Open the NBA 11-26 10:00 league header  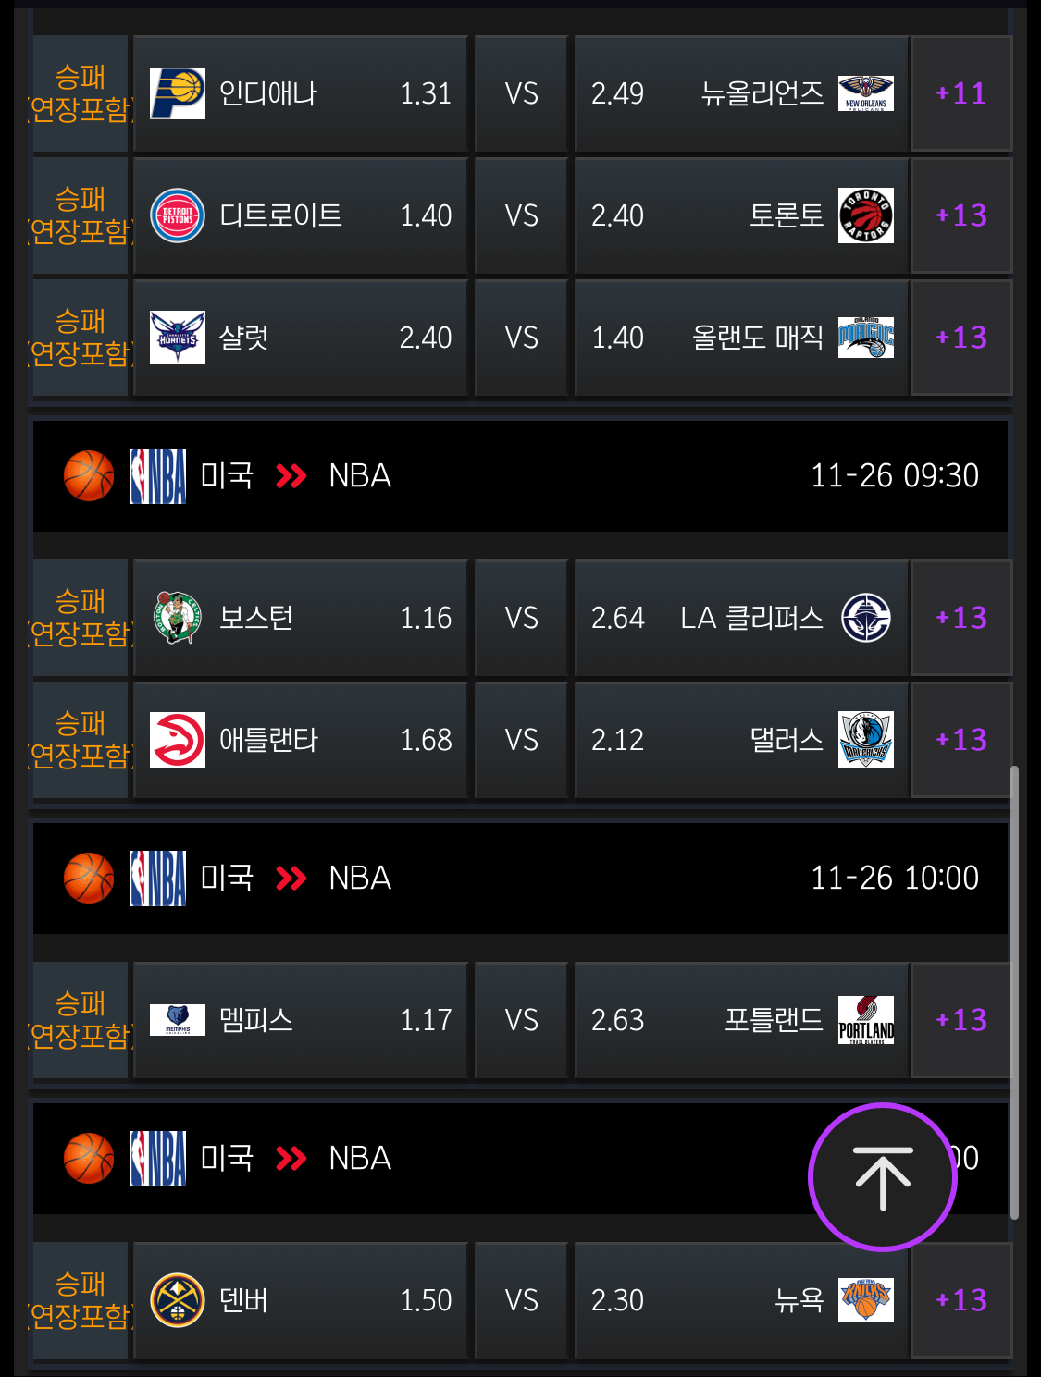tap(520, 878)
